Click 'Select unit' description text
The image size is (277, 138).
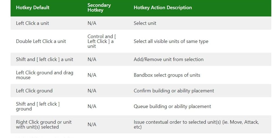click(145, 23)
